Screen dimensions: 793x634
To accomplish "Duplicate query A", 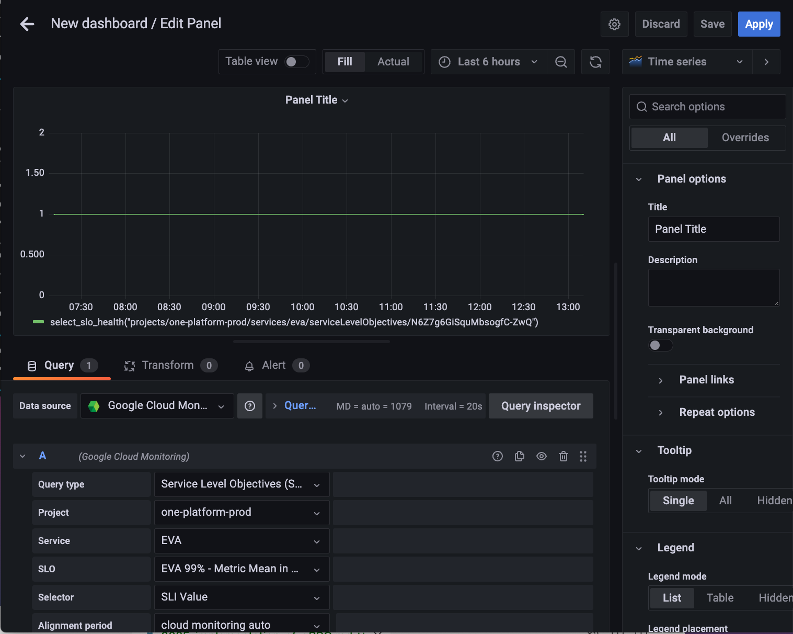I will [x=520, y=456].
